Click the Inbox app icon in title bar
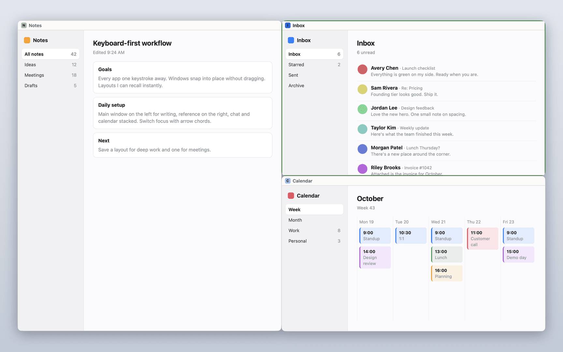The height and width of the screenshot is (352, 563). [288, 25]
